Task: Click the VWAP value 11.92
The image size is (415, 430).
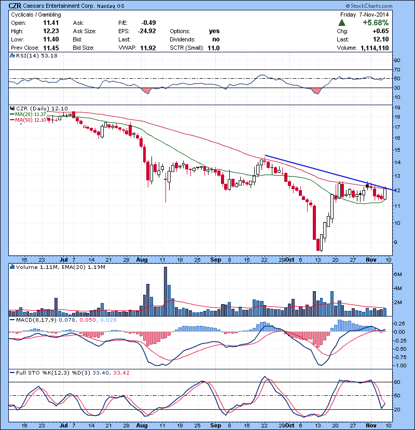Action: [148, 48]
